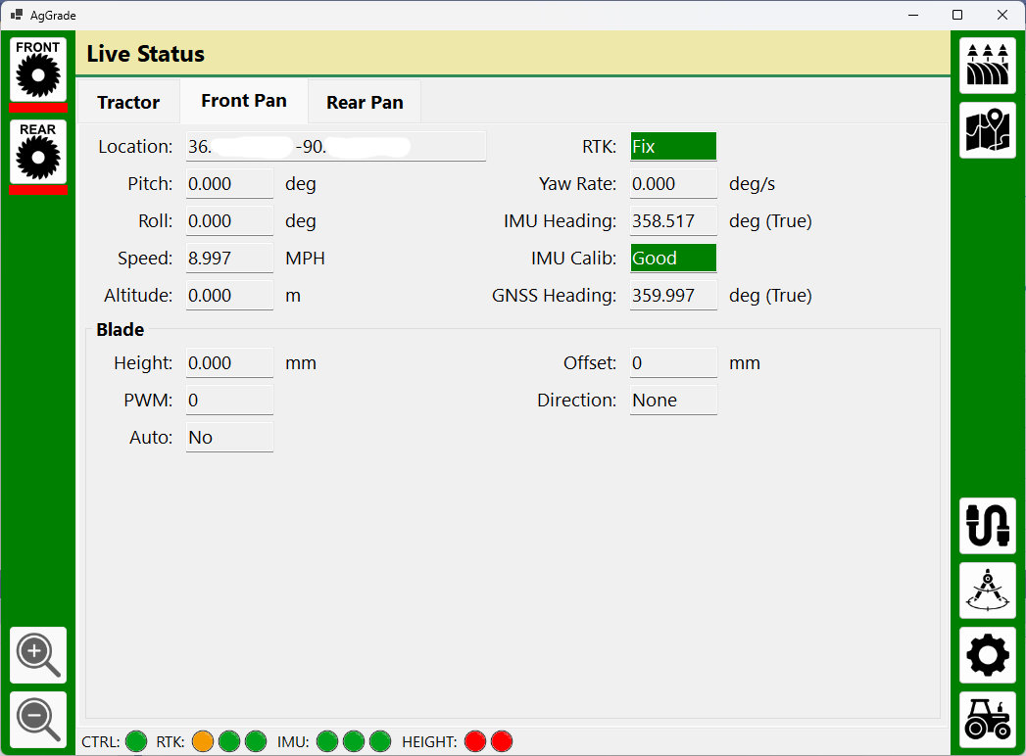Click the green CTRL status light
This screenshot has height=756, width=1026.
tap(136, 741)
